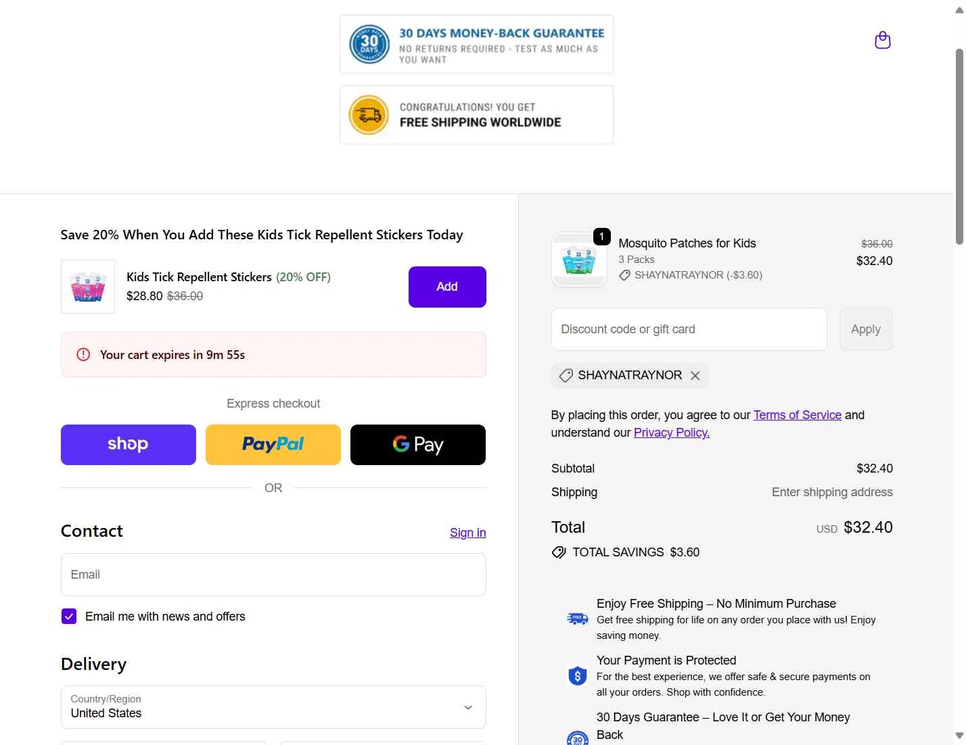Image resolution: width=966 pixels, height=745 pixels.
Task: Click the Email input field
Action: [x=273, y=575]
